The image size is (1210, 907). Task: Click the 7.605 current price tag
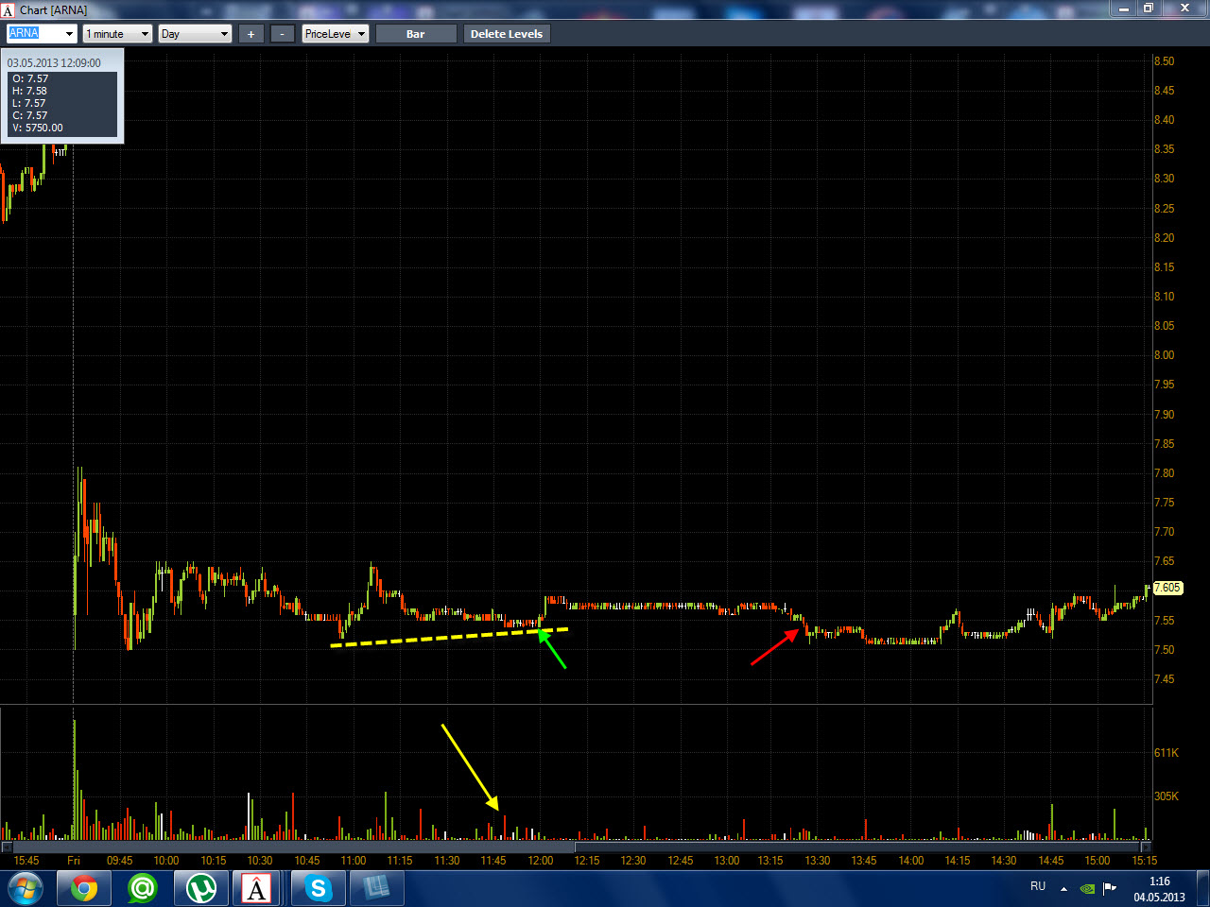(x=1168, y=588)
